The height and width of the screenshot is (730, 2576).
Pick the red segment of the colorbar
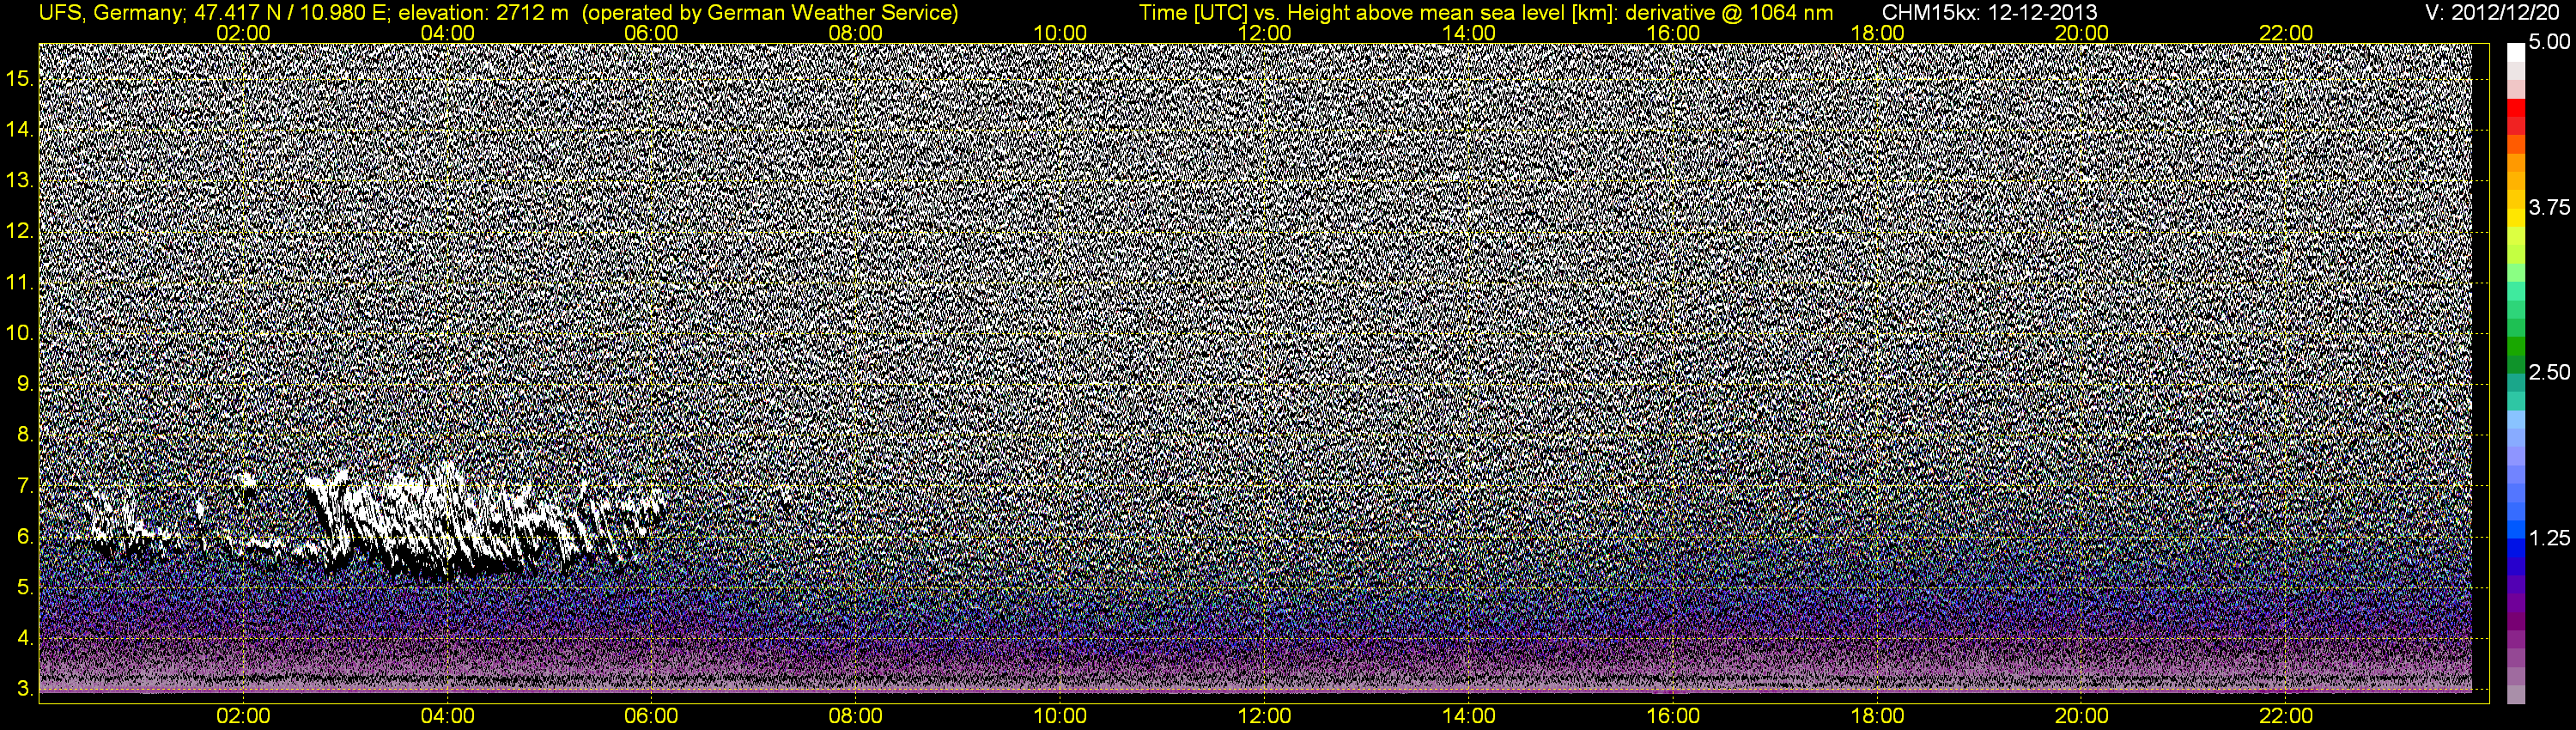coord(2515,108)
